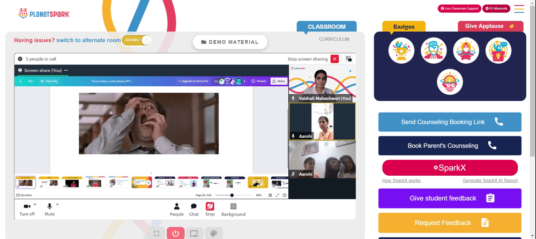Click Request Feedback button
Screen dimensions: 536x239
click(x=450, y=222)
